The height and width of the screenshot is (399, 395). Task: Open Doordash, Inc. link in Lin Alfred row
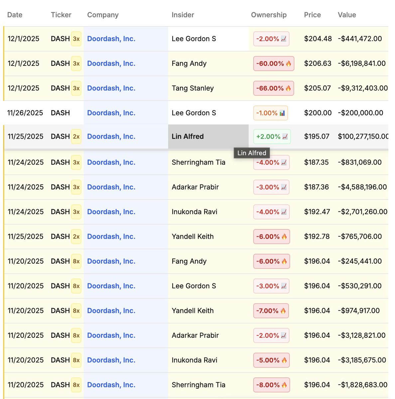pos(111,137)
